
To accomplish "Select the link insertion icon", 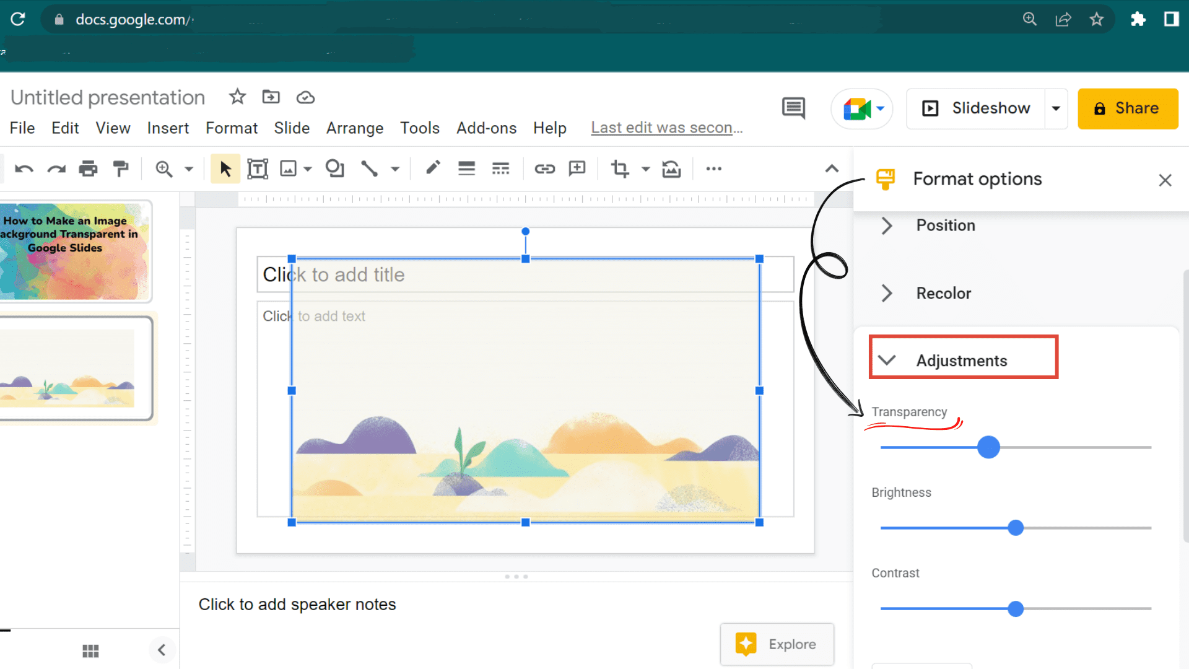I will 543,169.
